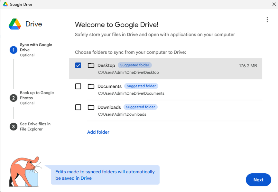Click the Downloads folder icon
This screenshot has width=278, height=192.
[x=91, y=107]
